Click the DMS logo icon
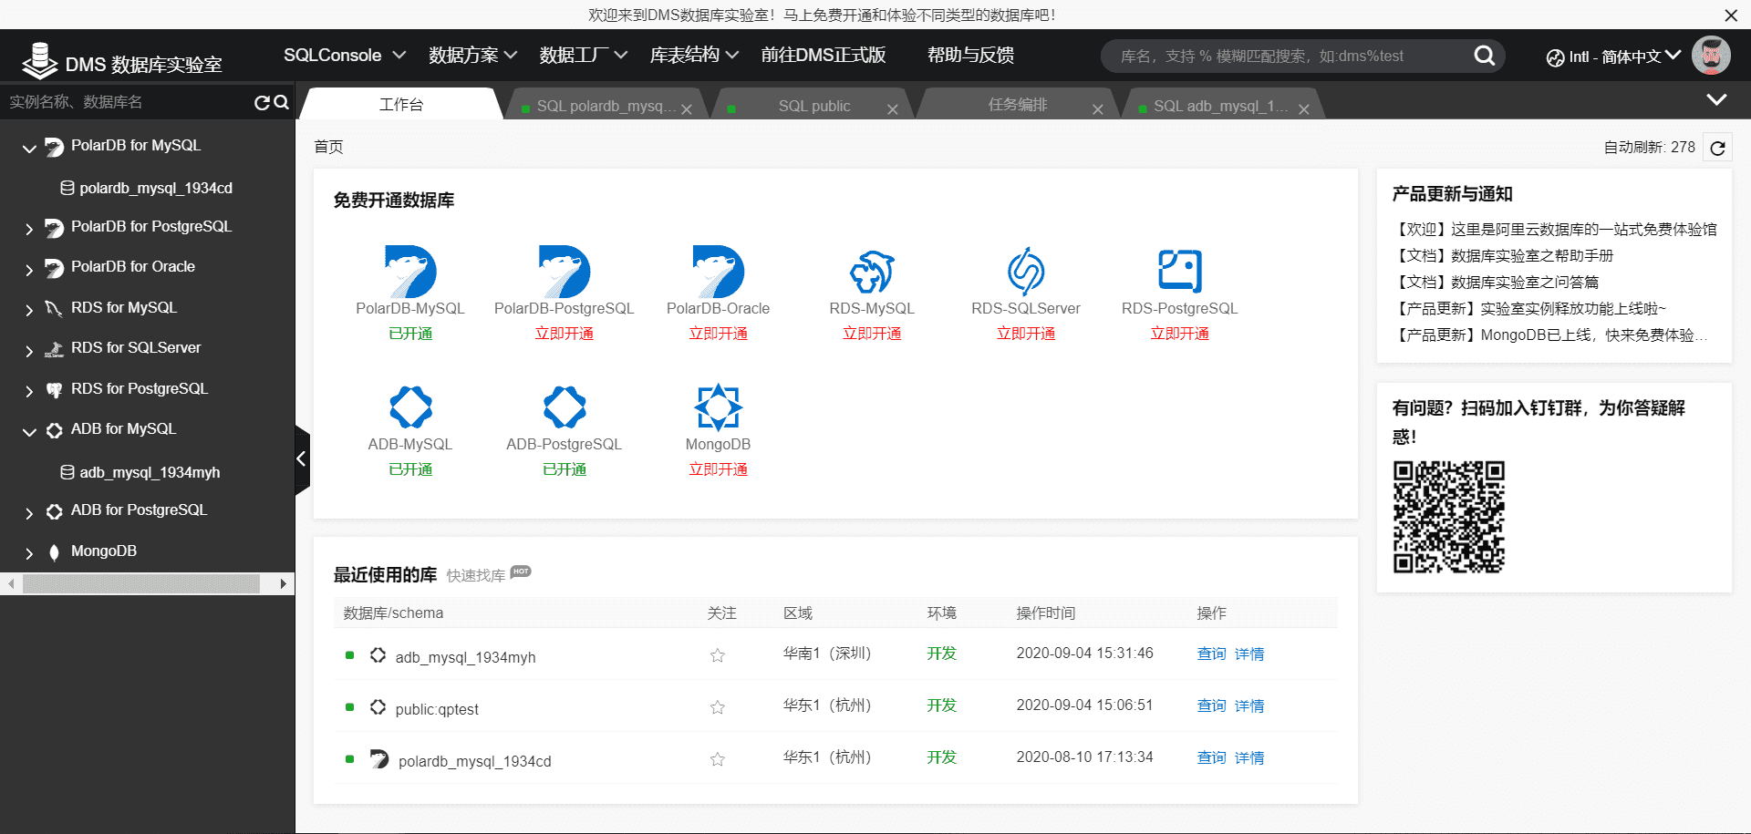This screenshot has width=1751, height=834. [39, 60]
